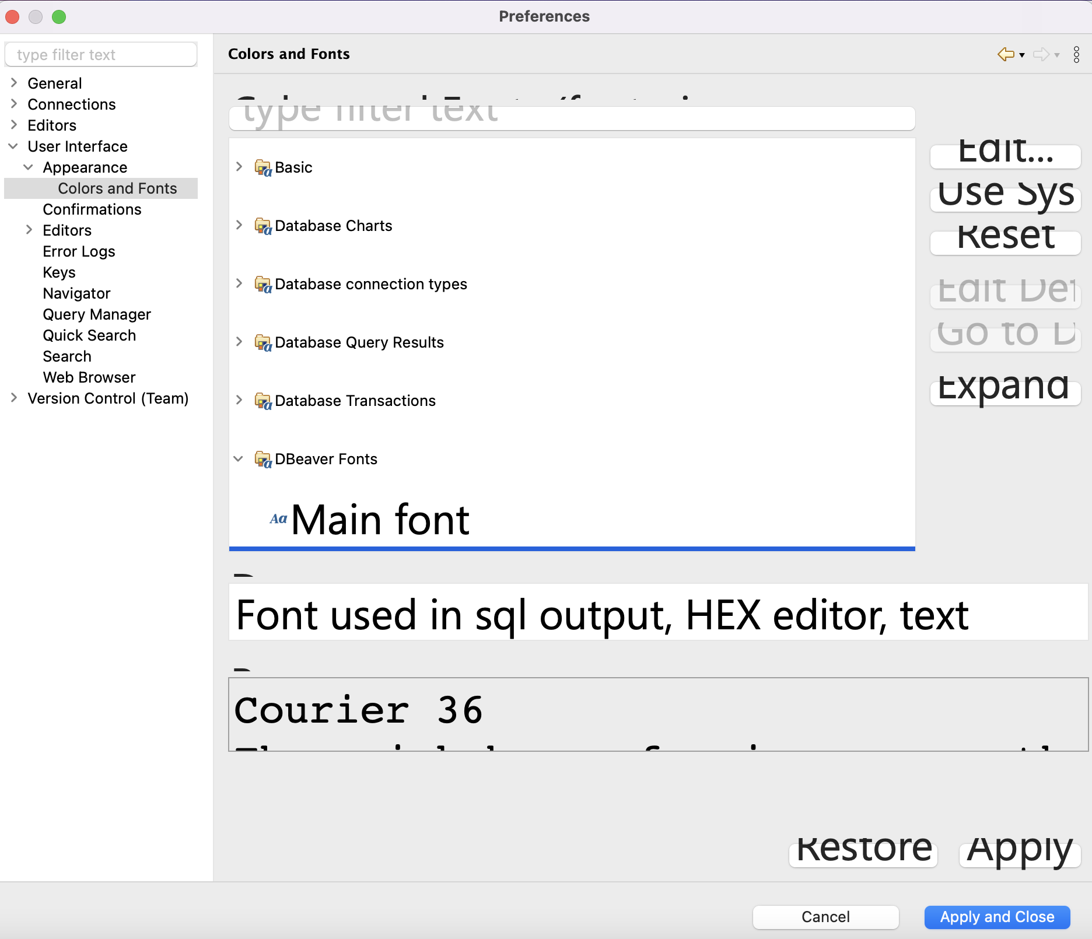The image size is (1092, 939).
Task: Select Query Manager in the sidebar
Action: click(96, 314)
